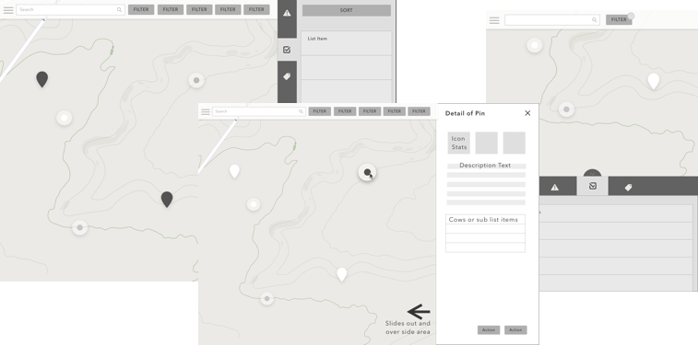Close the Detail of Pin panel
Viewport: 698px width, 345px height.
pyautogui.click(x=527, y=113)
